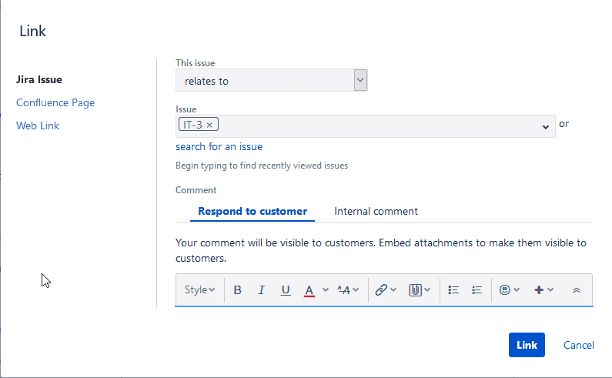Click the 'search for an issue' link
Viewport: 612px width, 378px height.
pyautogui.click(x=219, y=146)
